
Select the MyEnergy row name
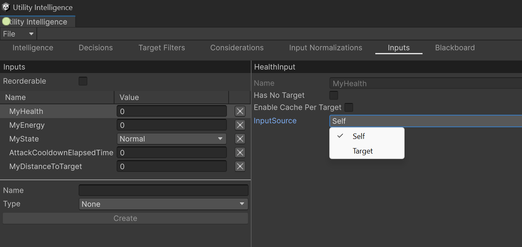(x=27, y=125)
